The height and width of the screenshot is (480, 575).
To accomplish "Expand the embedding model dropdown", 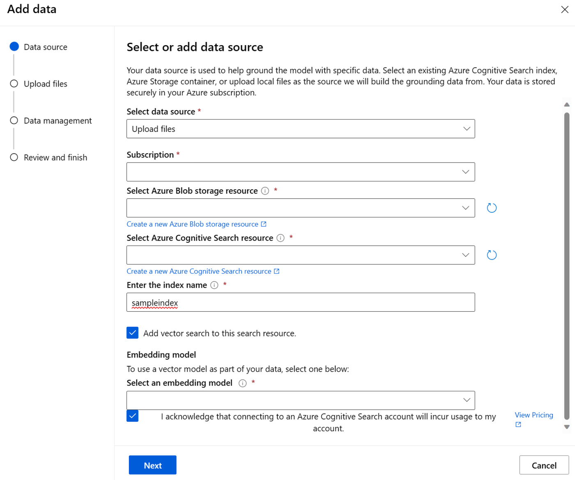I will pos(301,400).
